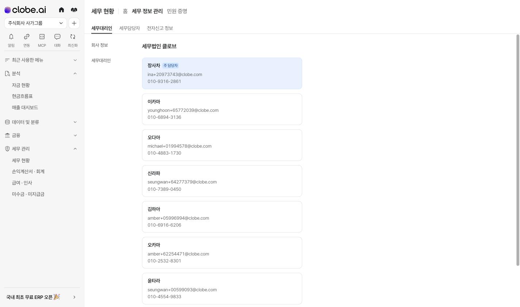Viewport: 520px width, 307px height.
Task: Open 매출 대시보드 menu item
Action: [x=25, y=107]
